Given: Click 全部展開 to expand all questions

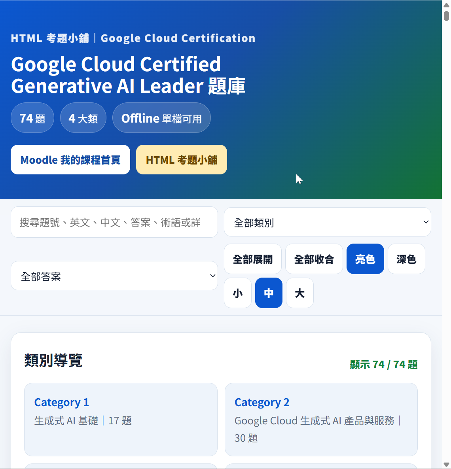Looking at the screenshot, I should click(252, 259).
